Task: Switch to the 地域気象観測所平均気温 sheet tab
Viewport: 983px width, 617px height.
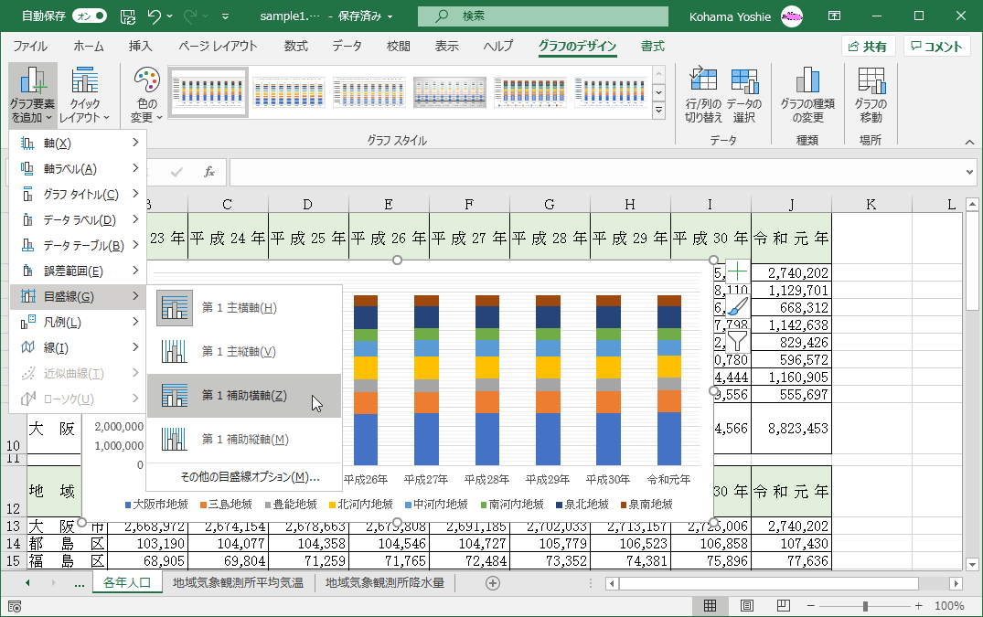Action: coord(238,582)
